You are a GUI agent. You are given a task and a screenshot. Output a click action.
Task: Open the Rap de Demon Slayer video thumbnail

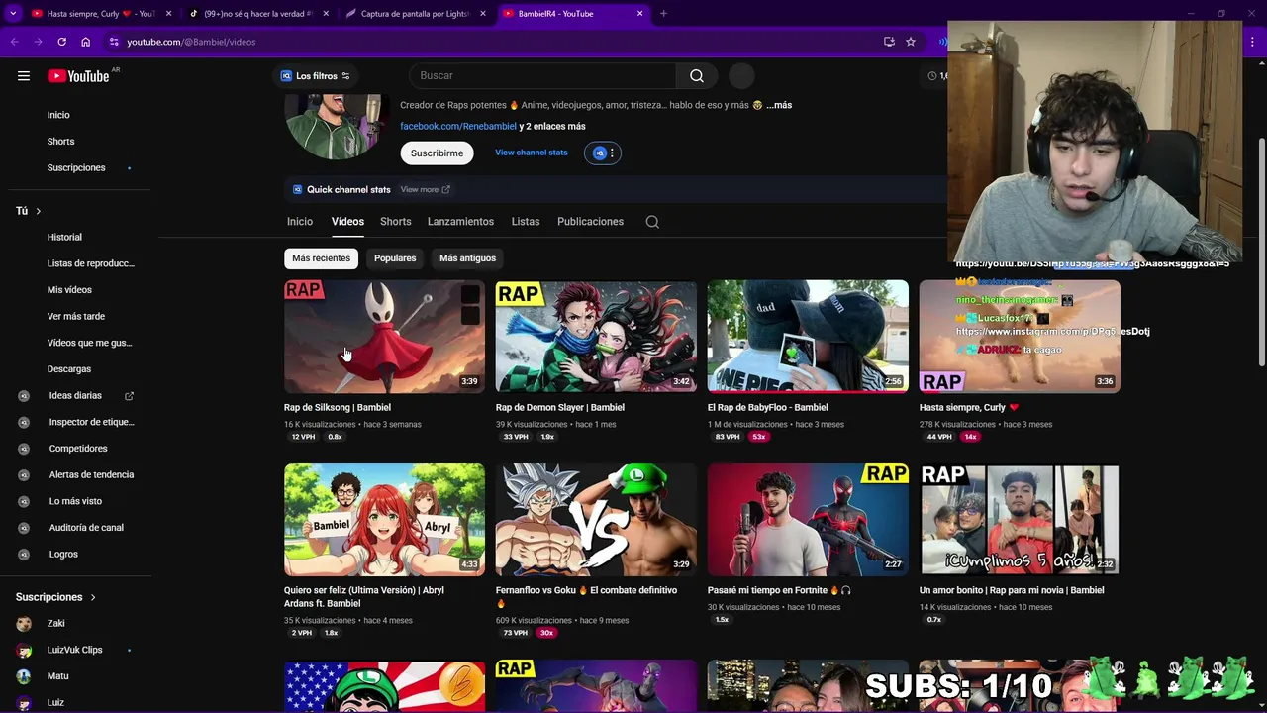pyautogui.click(x=596, y=337)
